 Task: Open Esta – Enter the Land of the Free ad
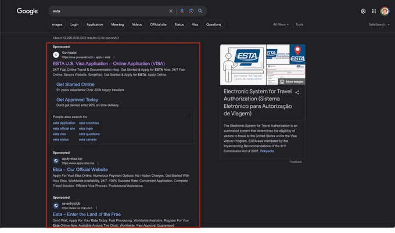(87, 214)
